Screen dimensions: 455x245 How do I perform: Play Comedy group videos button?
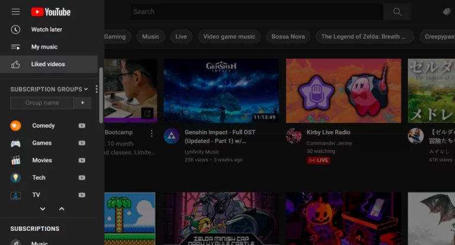coord(82,126)
